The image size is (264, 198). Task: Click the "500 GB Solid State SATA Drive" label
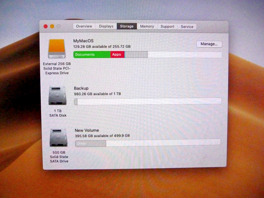click(59, 157)
